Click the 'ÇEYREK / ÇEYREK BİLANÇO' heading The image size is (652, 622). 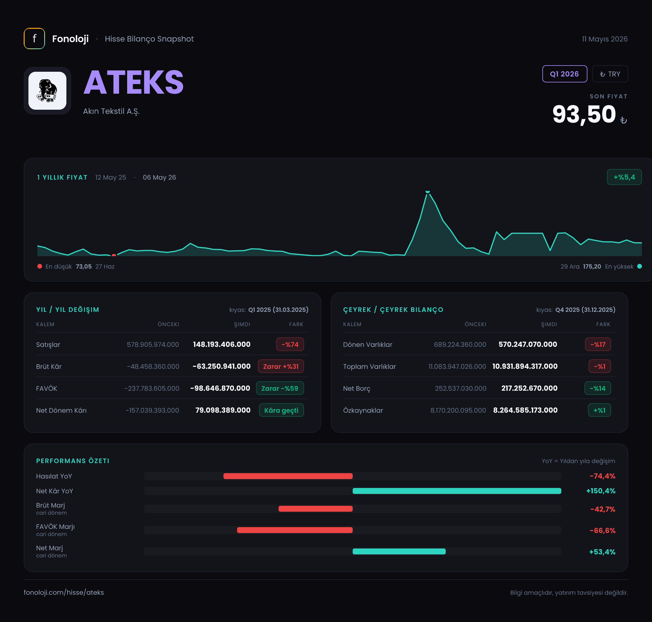tap(393, 309)
